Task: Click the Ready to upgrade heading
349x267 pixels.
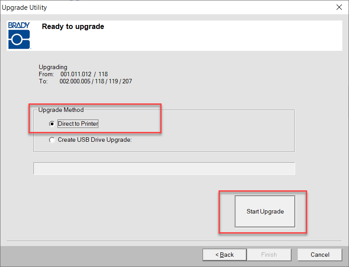Action: (73, 27)
